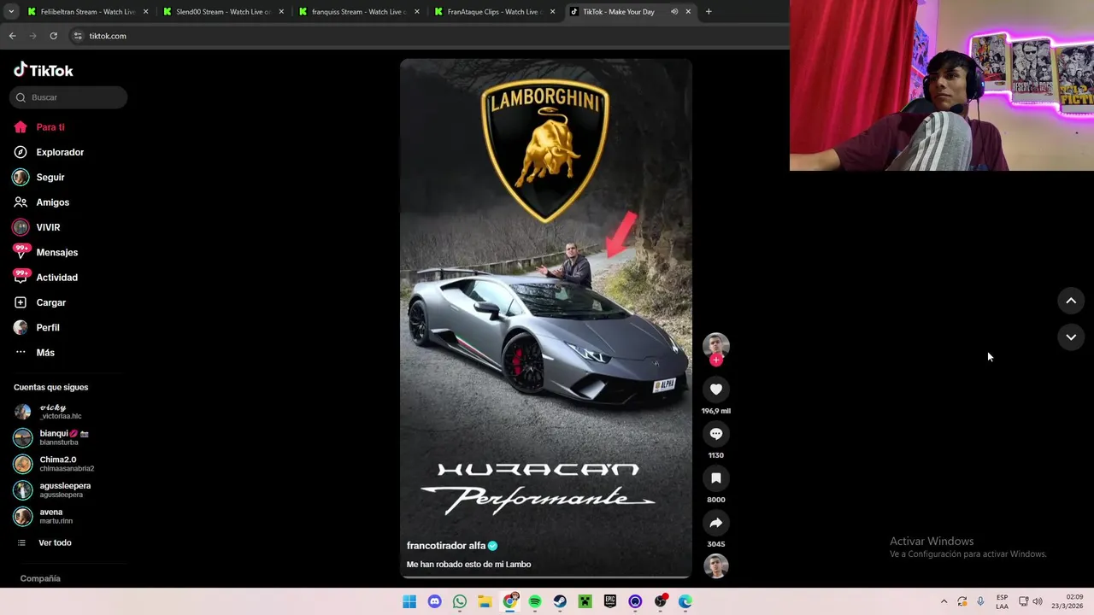Open the Windows Start menu
Image resolution: width=1094 pixels, height=615 pixels.
point(409,601)
